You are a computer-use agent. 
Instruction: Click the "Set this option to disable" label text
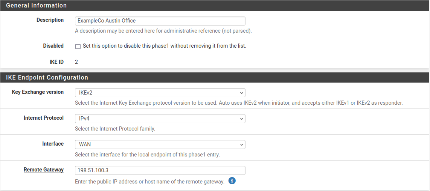coord(164,46)
